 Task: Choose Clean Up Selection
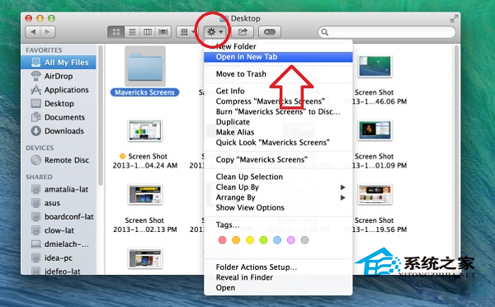[x=278, y=177]
